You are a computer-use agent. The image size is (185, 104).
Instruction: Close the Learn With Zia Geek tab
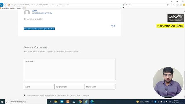22,8
